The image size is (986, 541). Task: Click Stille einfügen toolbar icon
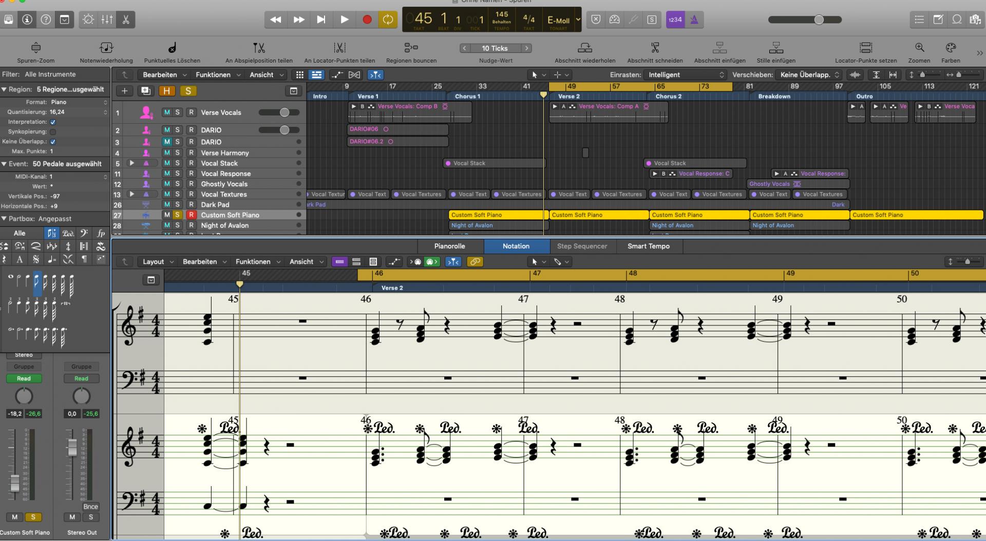click(776, 48)
